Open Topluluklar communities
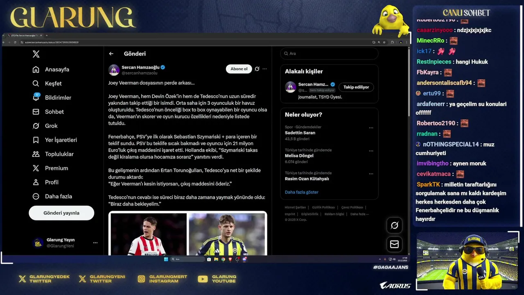 (x=53, y=154)
